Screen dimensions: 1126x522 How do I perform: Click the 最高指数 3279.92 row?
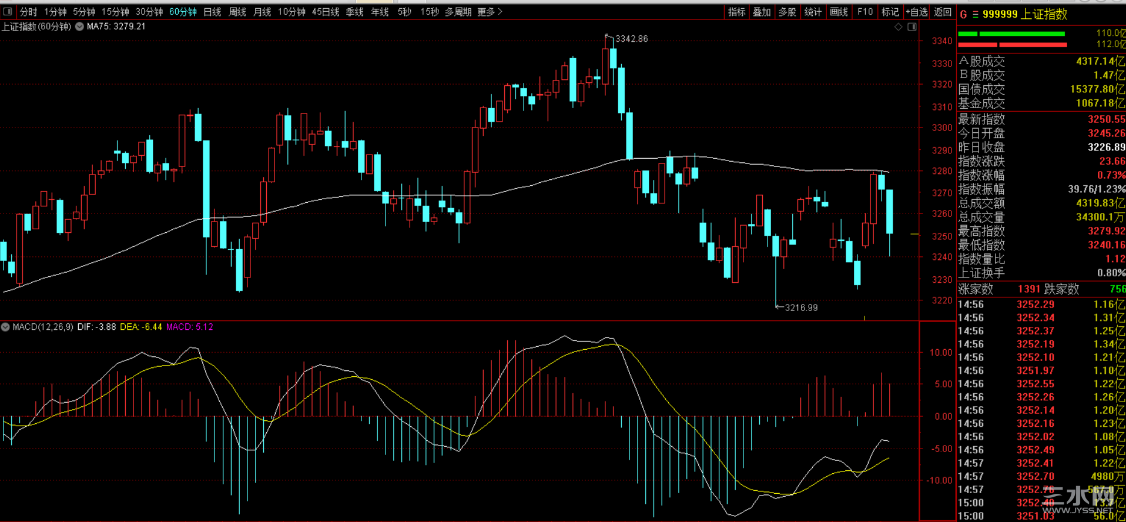(x=1041, y=231)
